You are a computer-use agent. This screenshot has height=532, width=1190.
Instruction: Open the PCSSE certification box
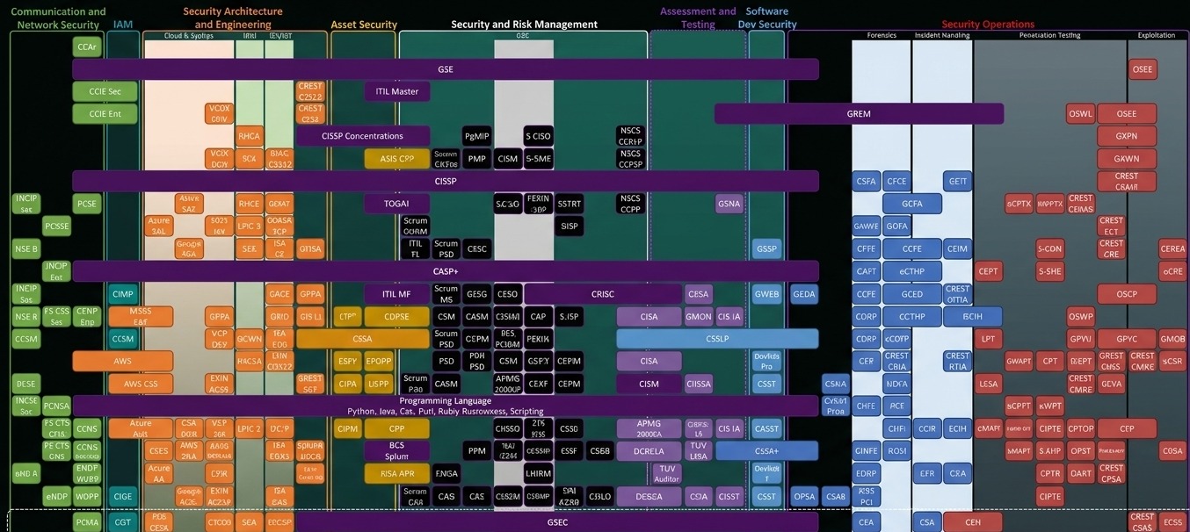tap(56, 226)
